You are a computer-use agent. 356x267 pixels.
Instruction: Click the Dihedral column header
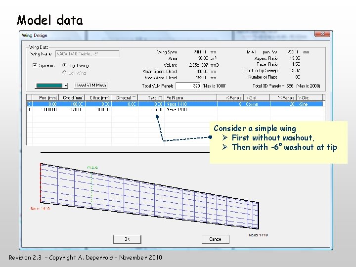coord(125,97)
